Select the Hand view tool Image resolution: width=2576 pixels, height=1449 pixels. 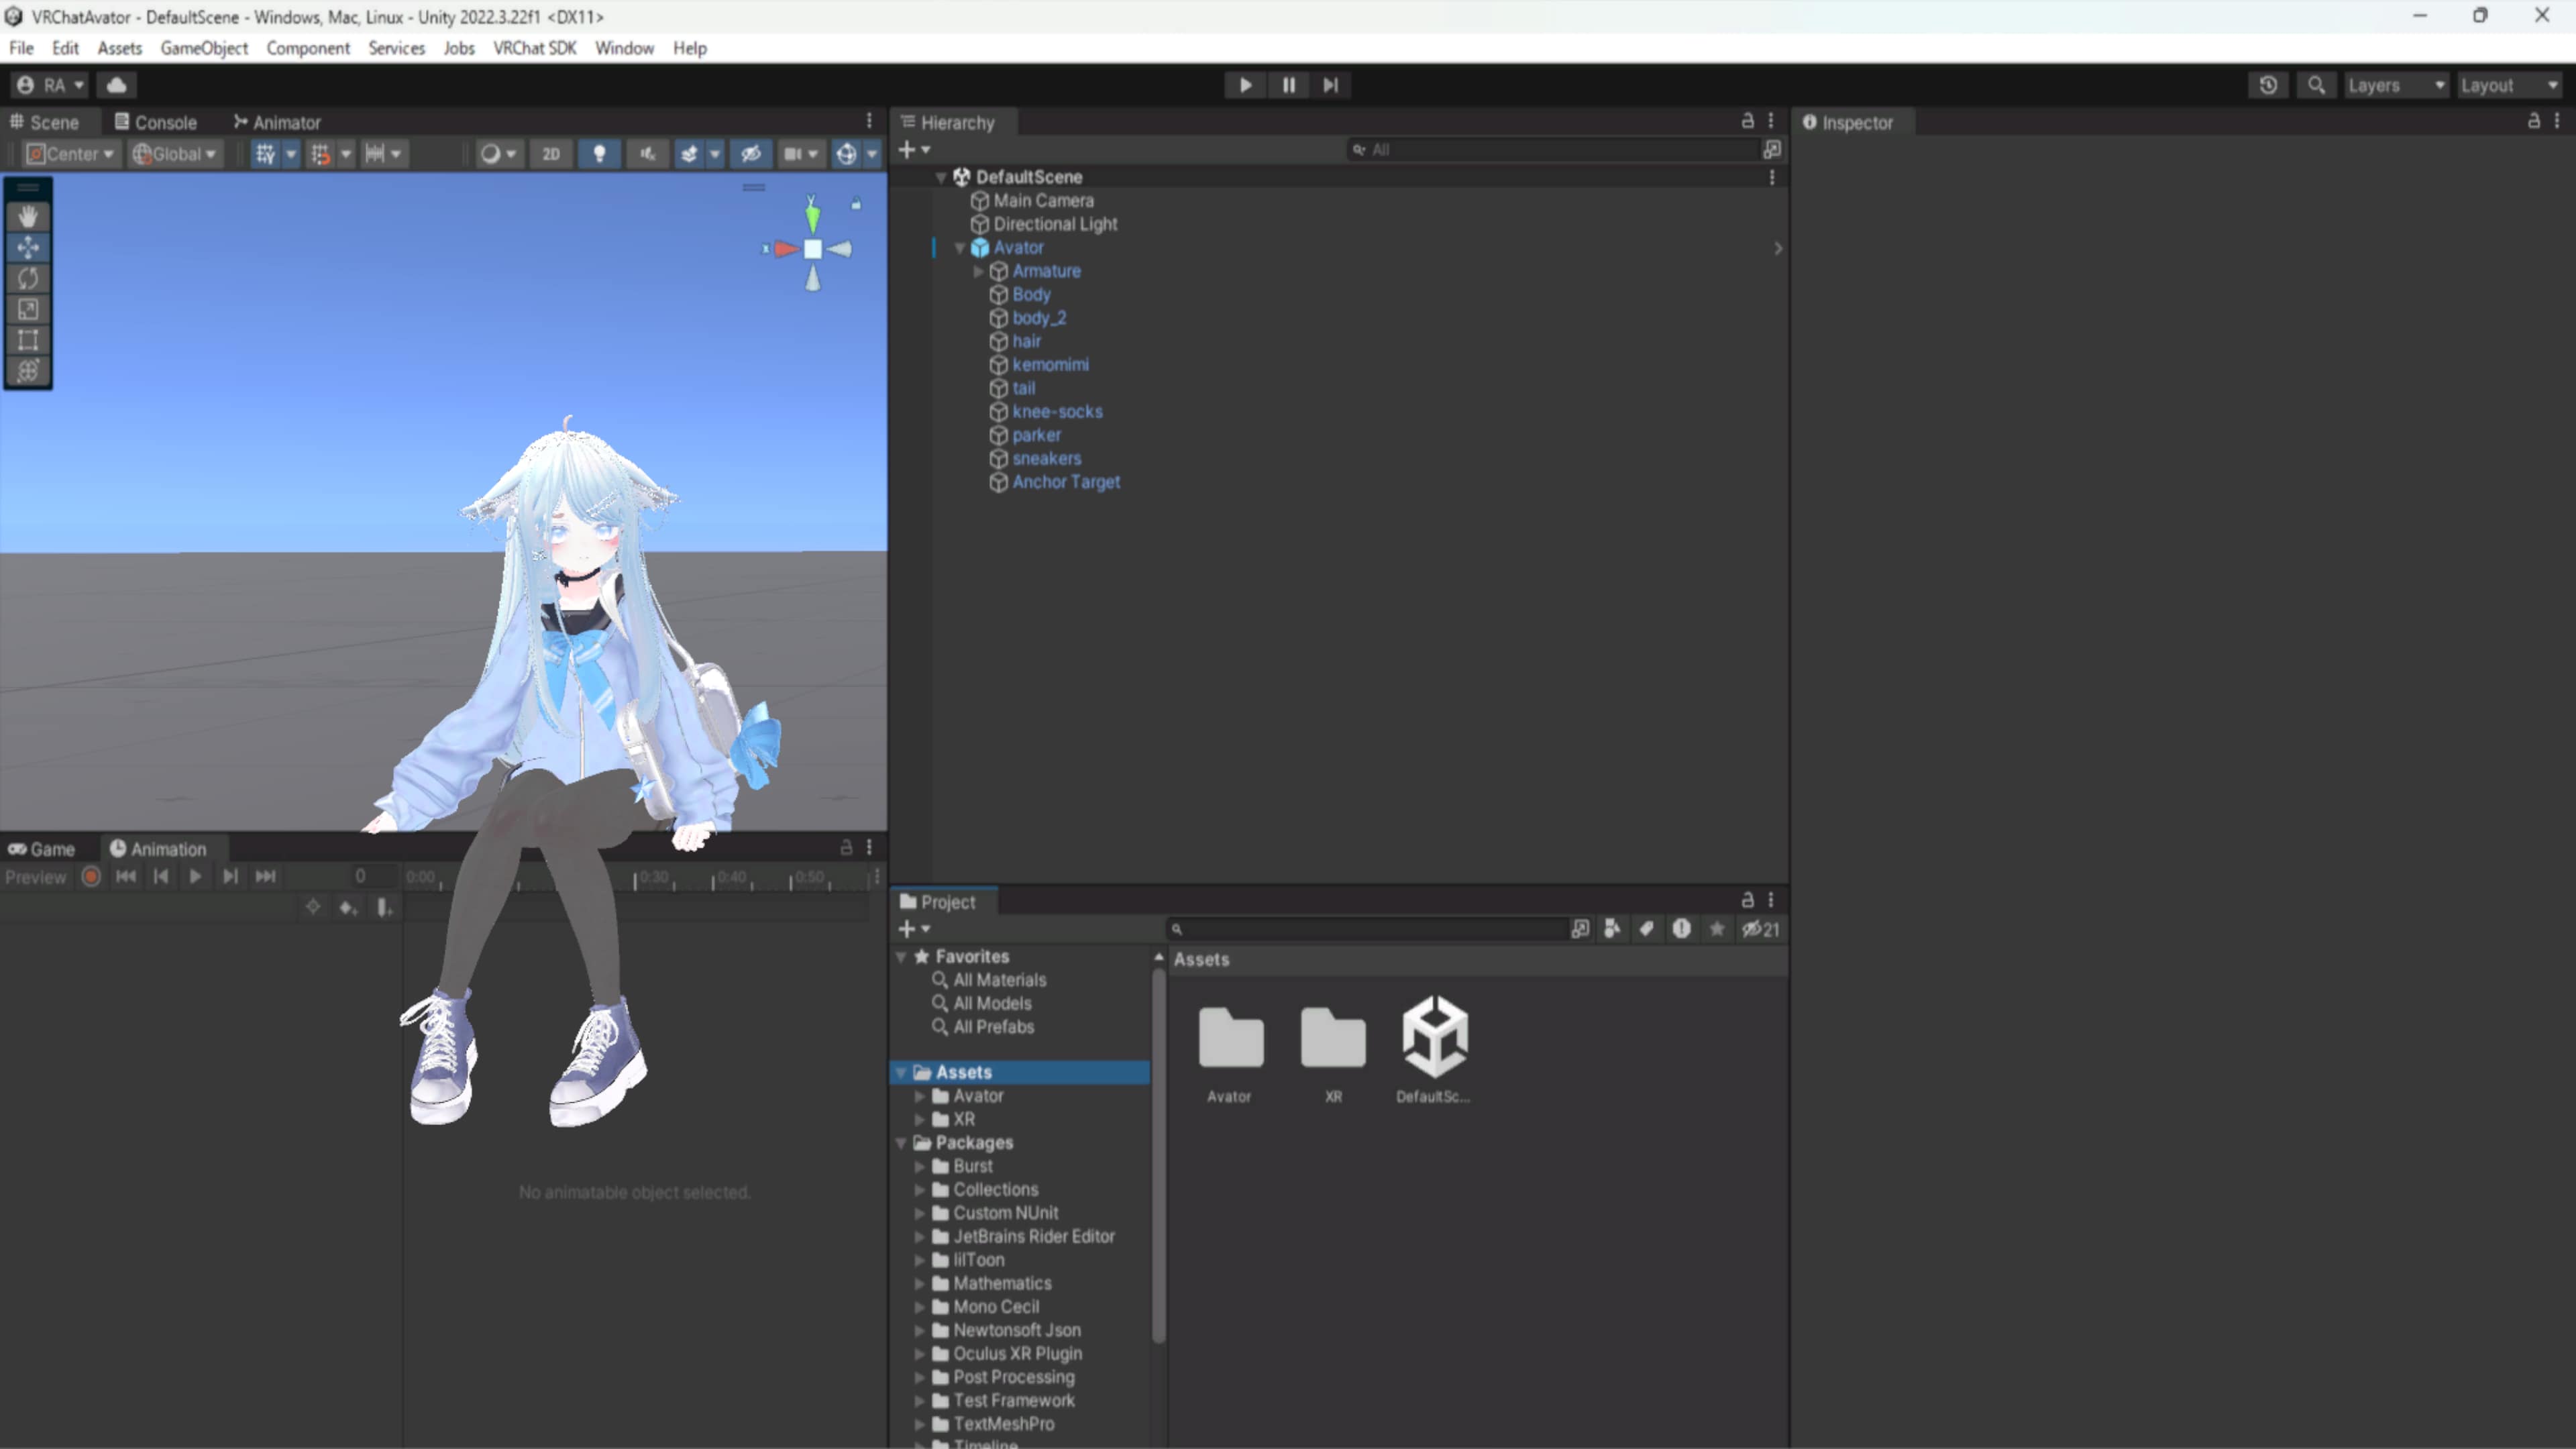tap(28, 216)
